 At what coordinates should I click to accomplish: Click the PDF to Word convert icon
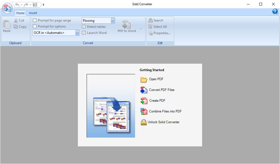tap(126, 24)
